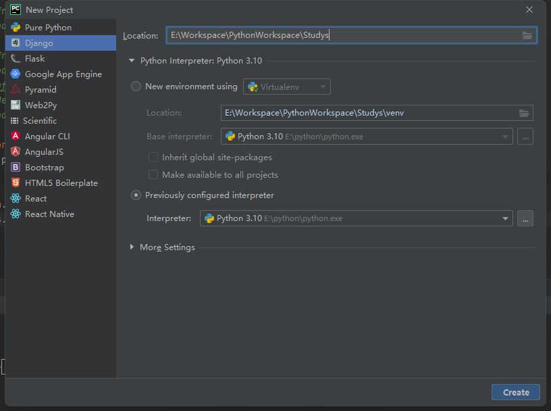
Task: Open the Base interpreter dropdown
Action: [367, 137]
